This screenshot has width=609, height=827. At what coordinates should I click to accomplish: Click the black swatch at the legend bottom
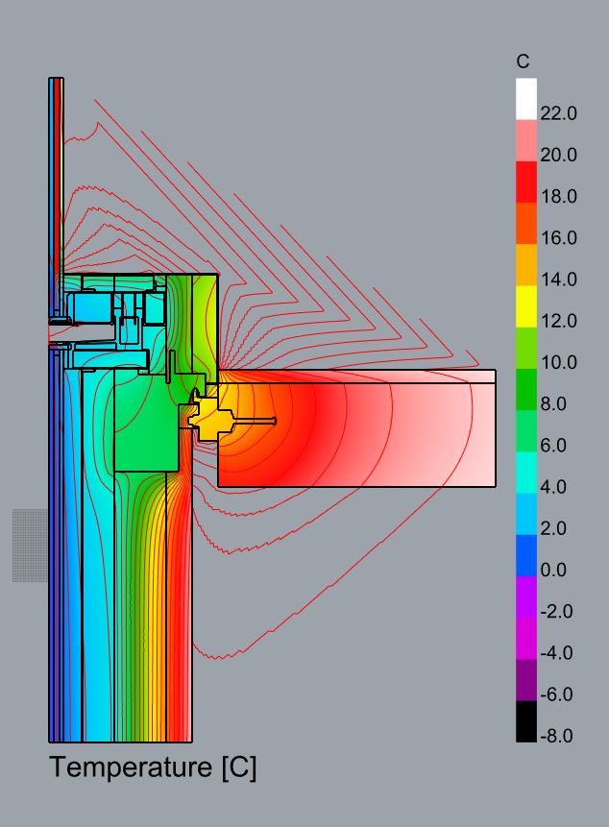point(526,721)
